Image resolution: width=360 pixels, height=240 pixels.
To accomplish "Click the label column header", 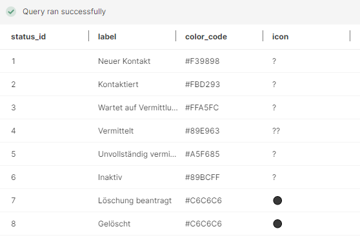I will point(107,37).
